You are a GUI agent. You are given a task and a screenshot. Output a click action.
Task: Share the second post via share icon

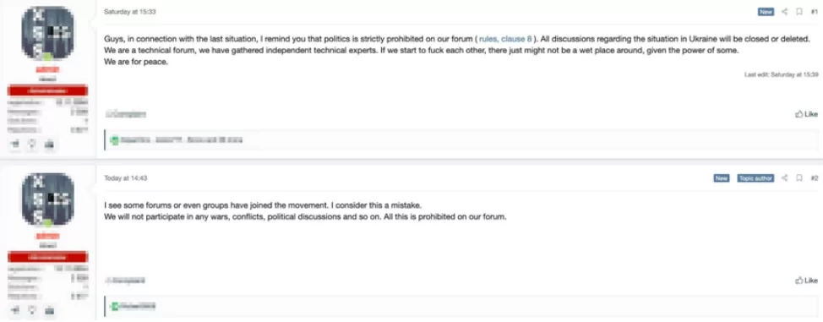[785, 178]
